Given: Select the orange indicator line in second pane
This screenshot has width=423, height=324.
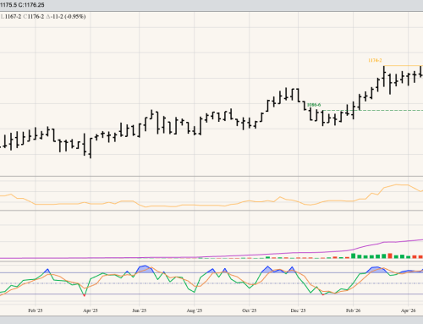Looking at the screenshot, I should pos(211,206).
